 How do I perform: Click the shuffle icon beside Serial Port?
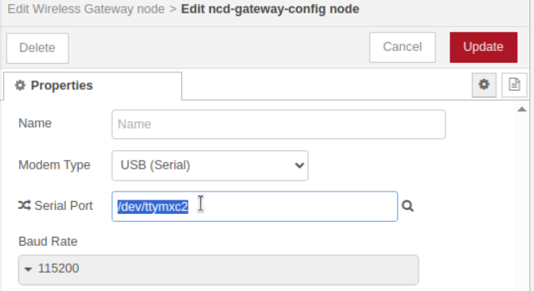coord(24,205)
